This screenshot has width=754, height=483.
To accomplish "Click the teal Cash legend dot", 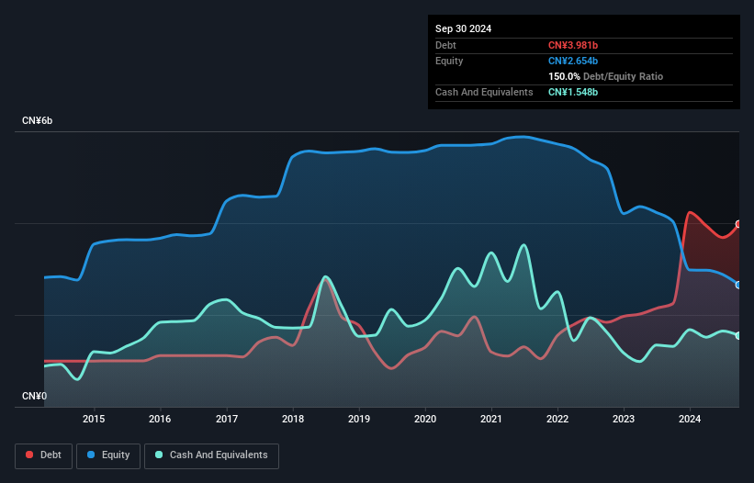I will [159, 455].
